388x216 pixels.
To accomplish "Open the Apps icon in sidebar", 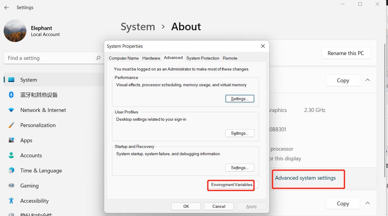I will (11, 140).
